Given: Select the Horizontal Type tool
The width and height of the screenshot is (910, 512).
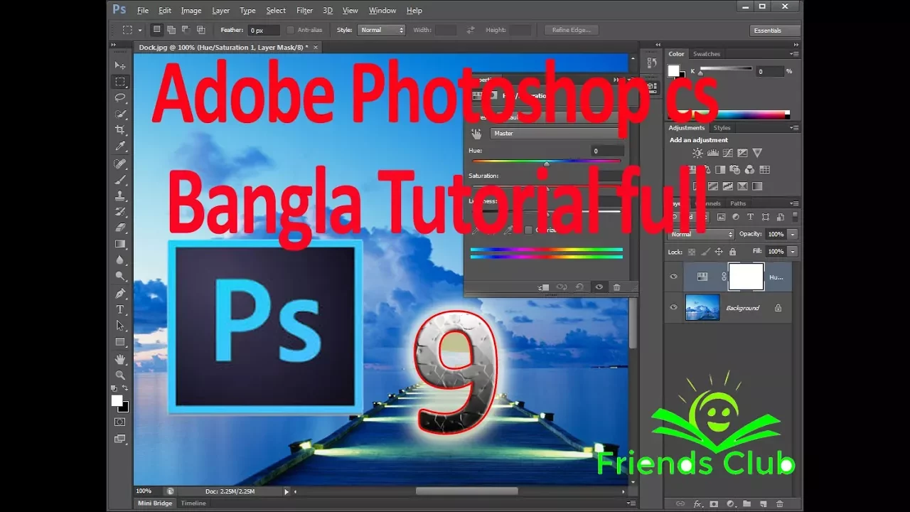Looking at the screenshot, I should (120, 309).
